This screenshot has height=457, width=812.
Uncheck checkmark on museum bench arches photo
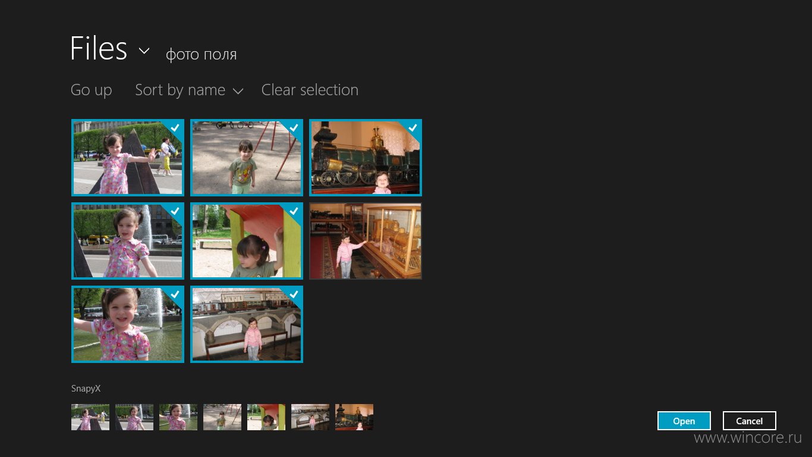pyautogui.click(x=294, y=295)
